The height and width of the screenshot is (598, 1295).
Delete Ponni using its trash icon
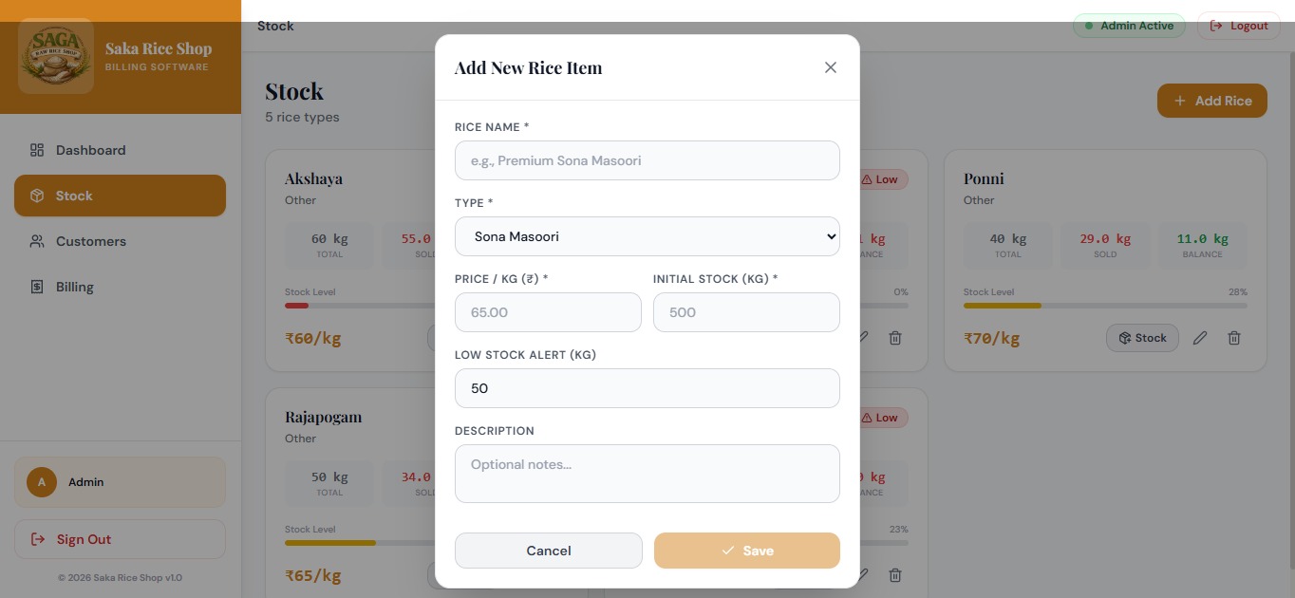(1234, 337)
